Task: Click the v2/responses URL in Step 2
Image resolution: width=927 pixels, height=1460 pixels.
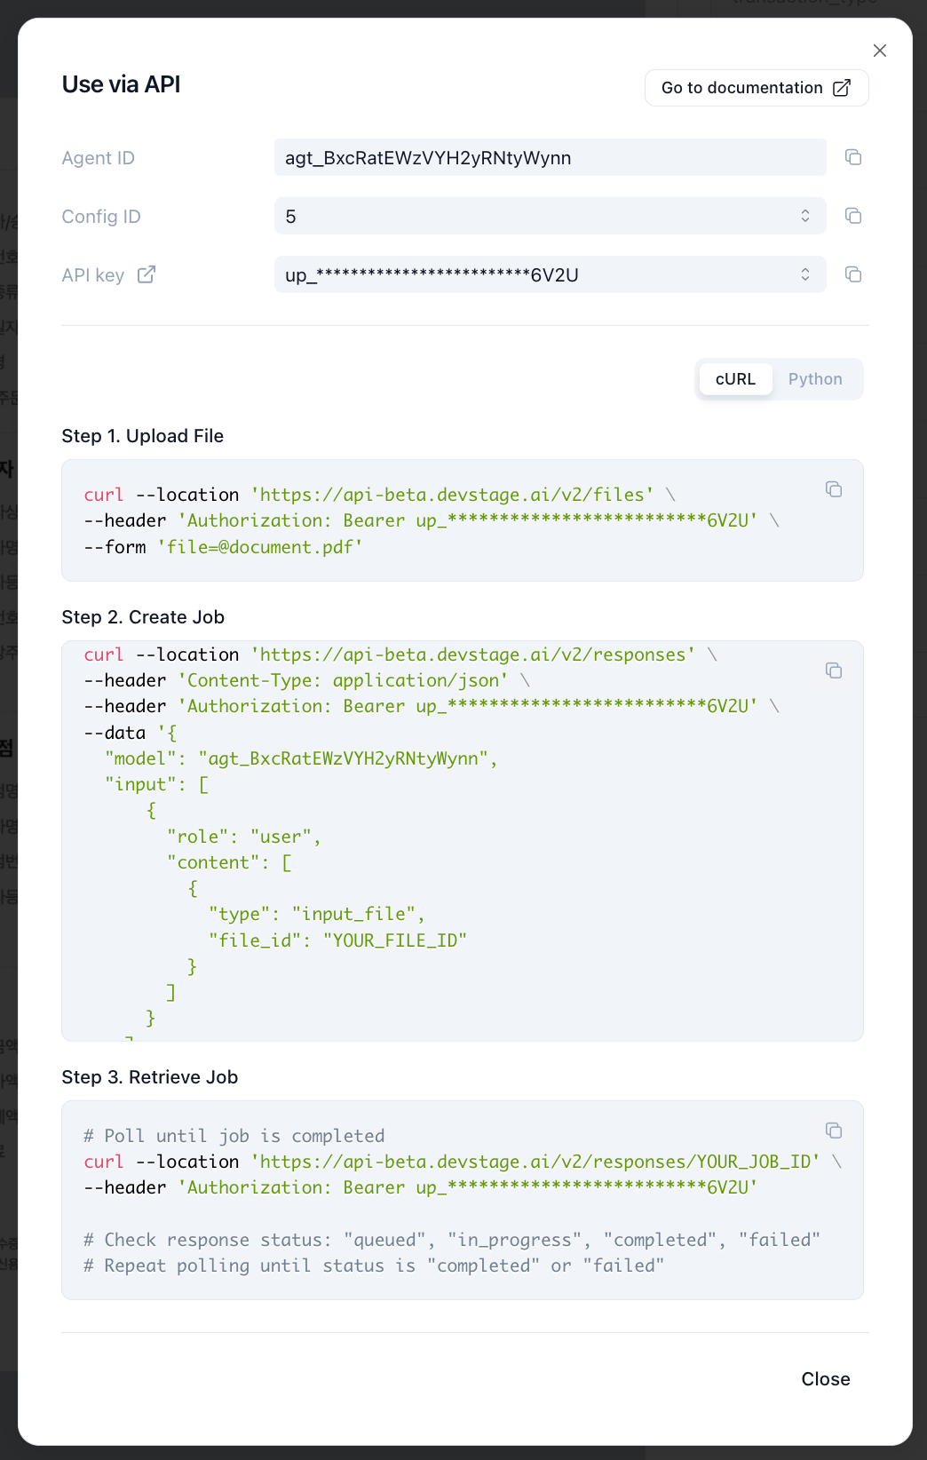Action: [473, 655]
